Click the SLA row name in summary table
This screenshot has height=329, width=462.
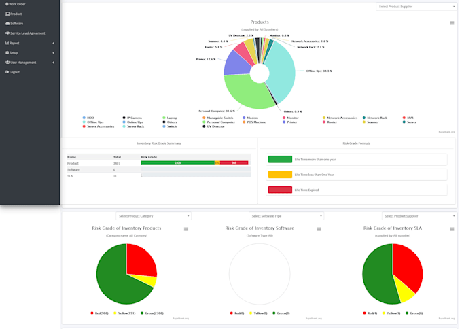click(70, 176)
